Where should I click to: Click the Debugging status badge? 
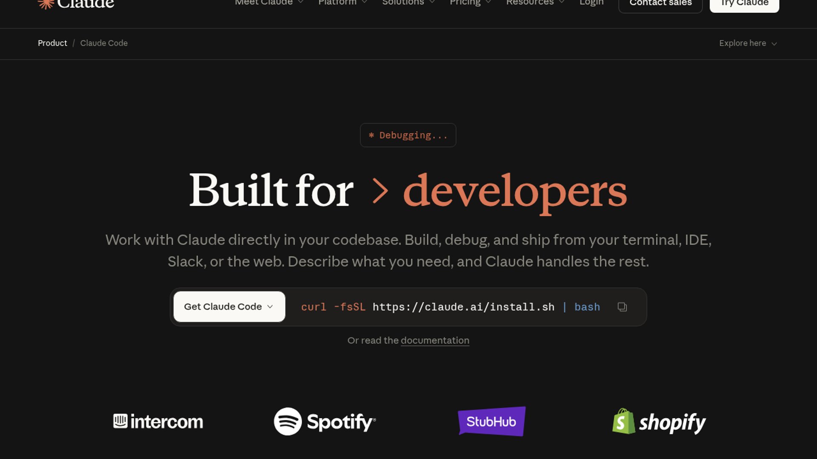[408, 135]
